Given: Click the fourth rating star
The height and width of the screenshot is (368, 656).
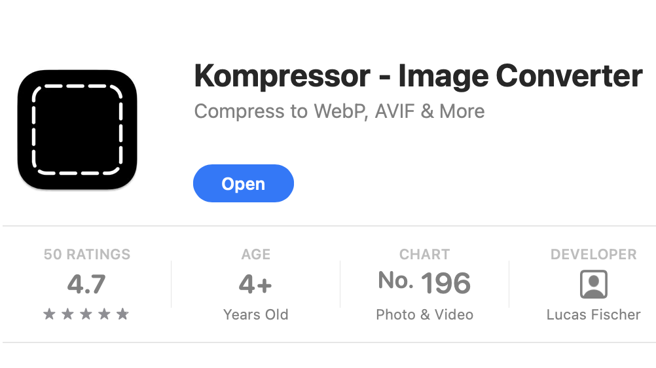Looking at the screenshot, I should [104, 314].
